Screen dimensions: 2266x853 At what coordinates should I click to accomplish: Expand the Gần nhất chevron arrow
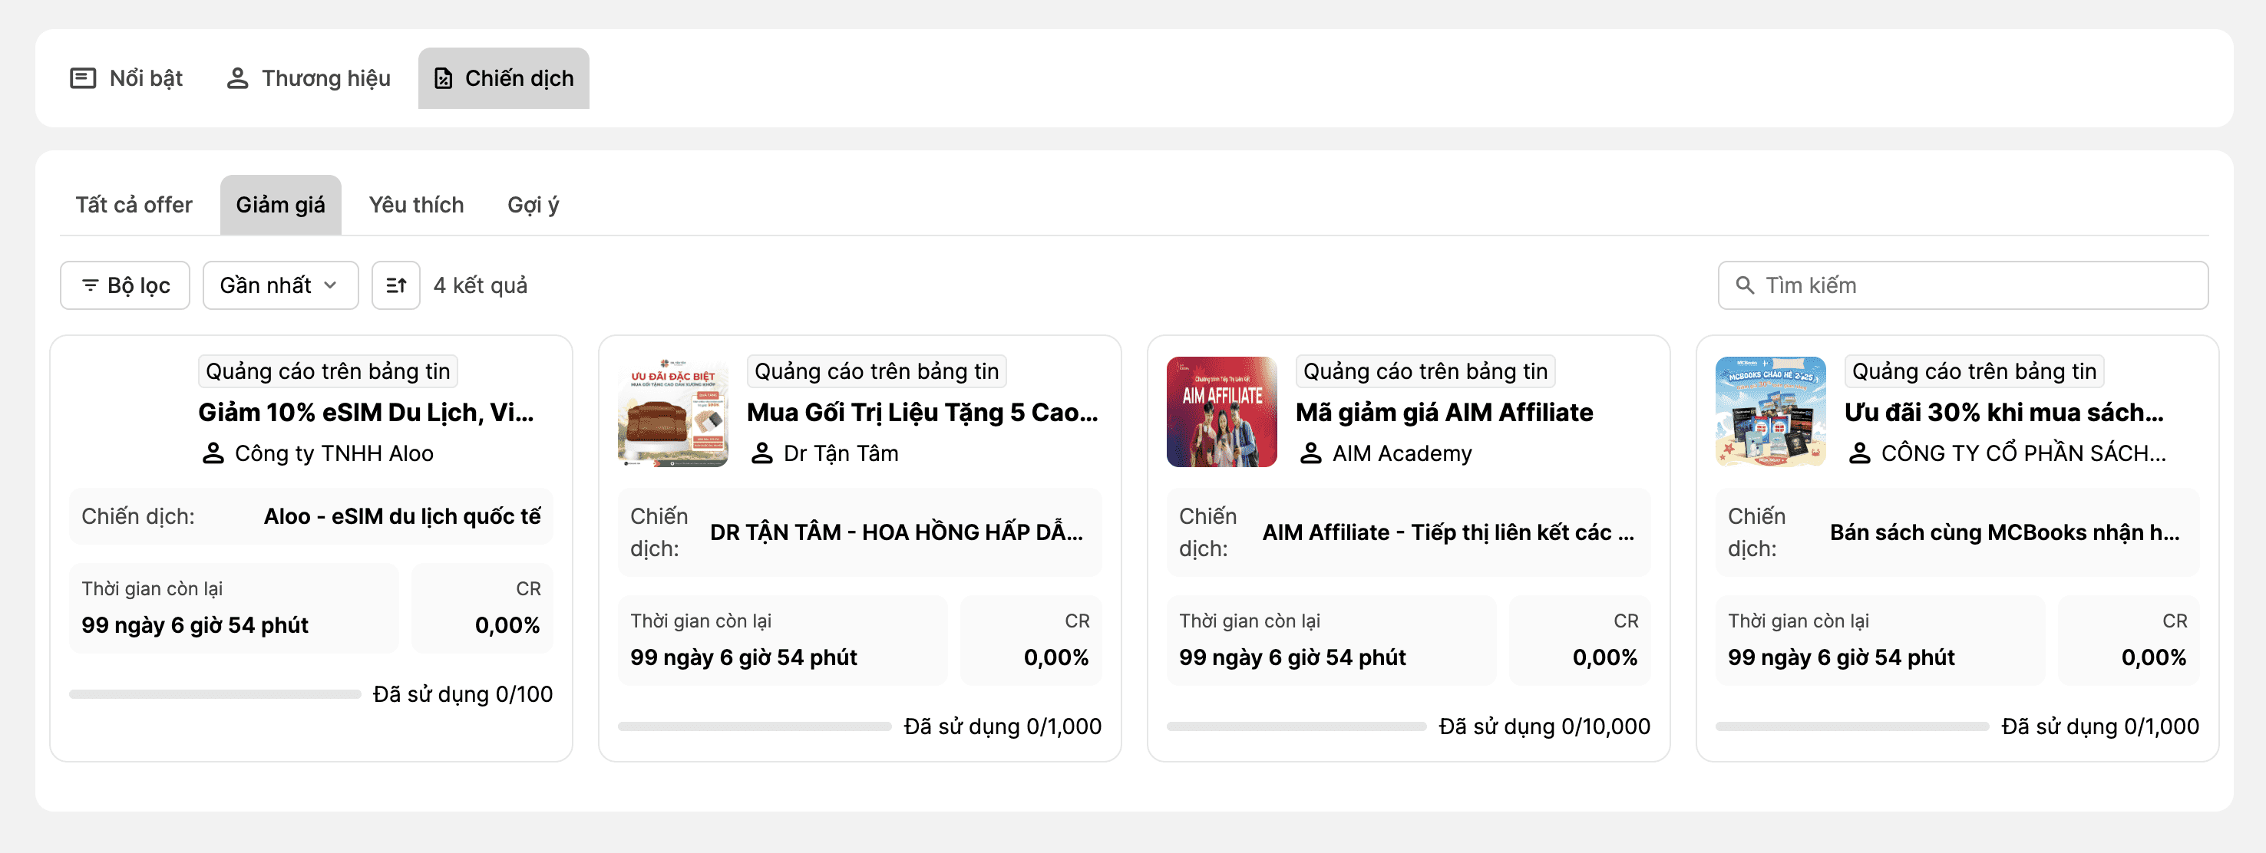point(331,285)
